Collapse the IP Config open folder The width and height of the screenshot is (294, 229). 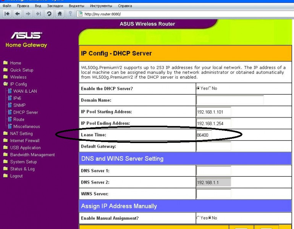pos(6,84)
